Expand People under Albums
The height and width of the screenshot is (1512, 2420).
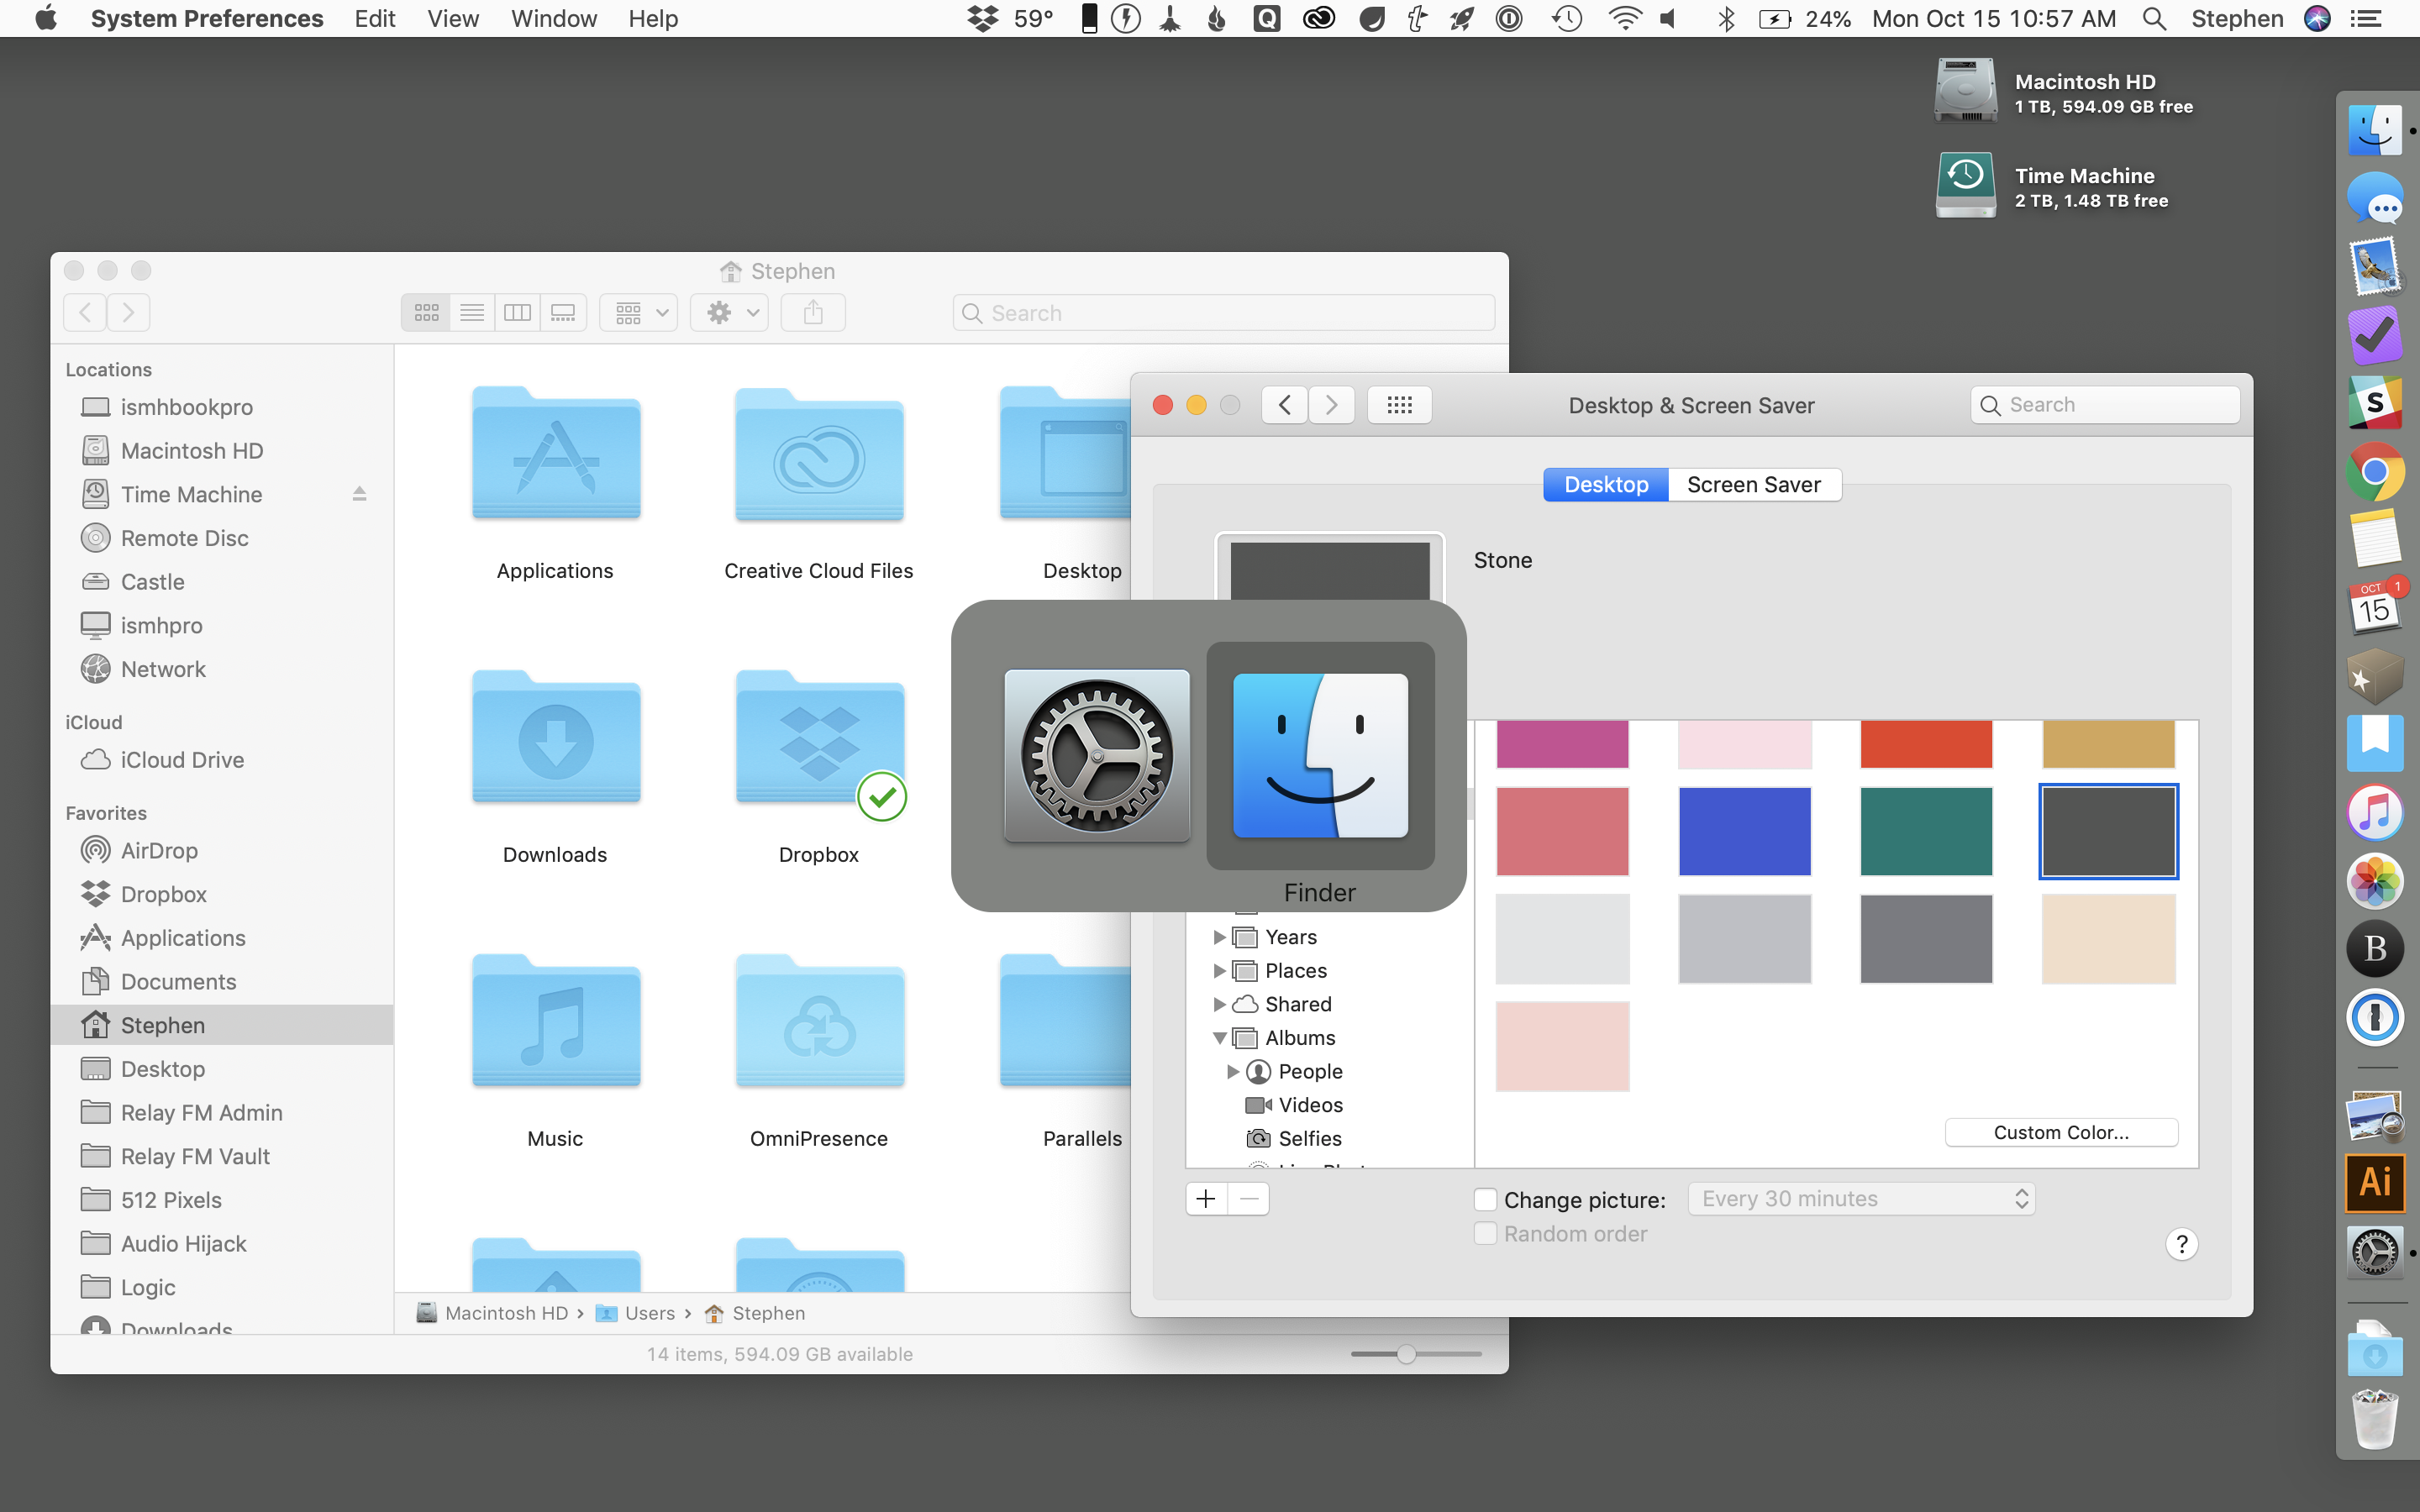click(x=1232, y=1071)
